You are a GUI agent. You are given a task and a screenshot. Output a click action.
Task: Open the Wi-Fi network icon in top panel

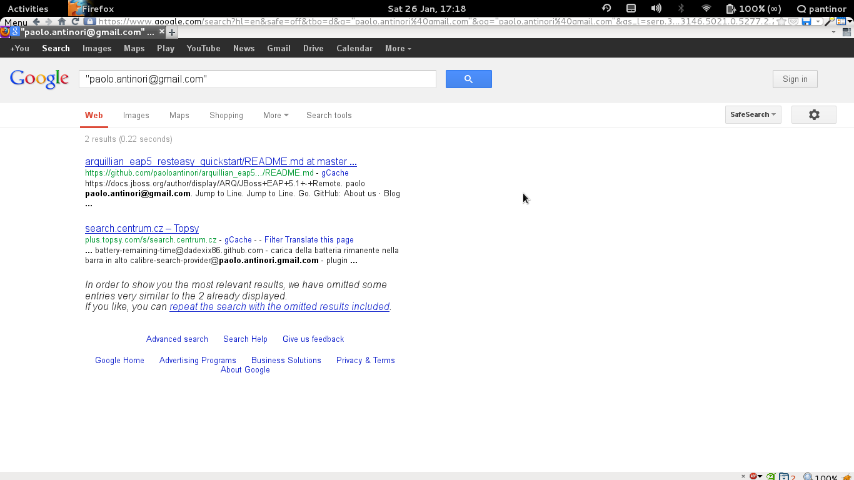pyautogui.click(x=706, y=8)
